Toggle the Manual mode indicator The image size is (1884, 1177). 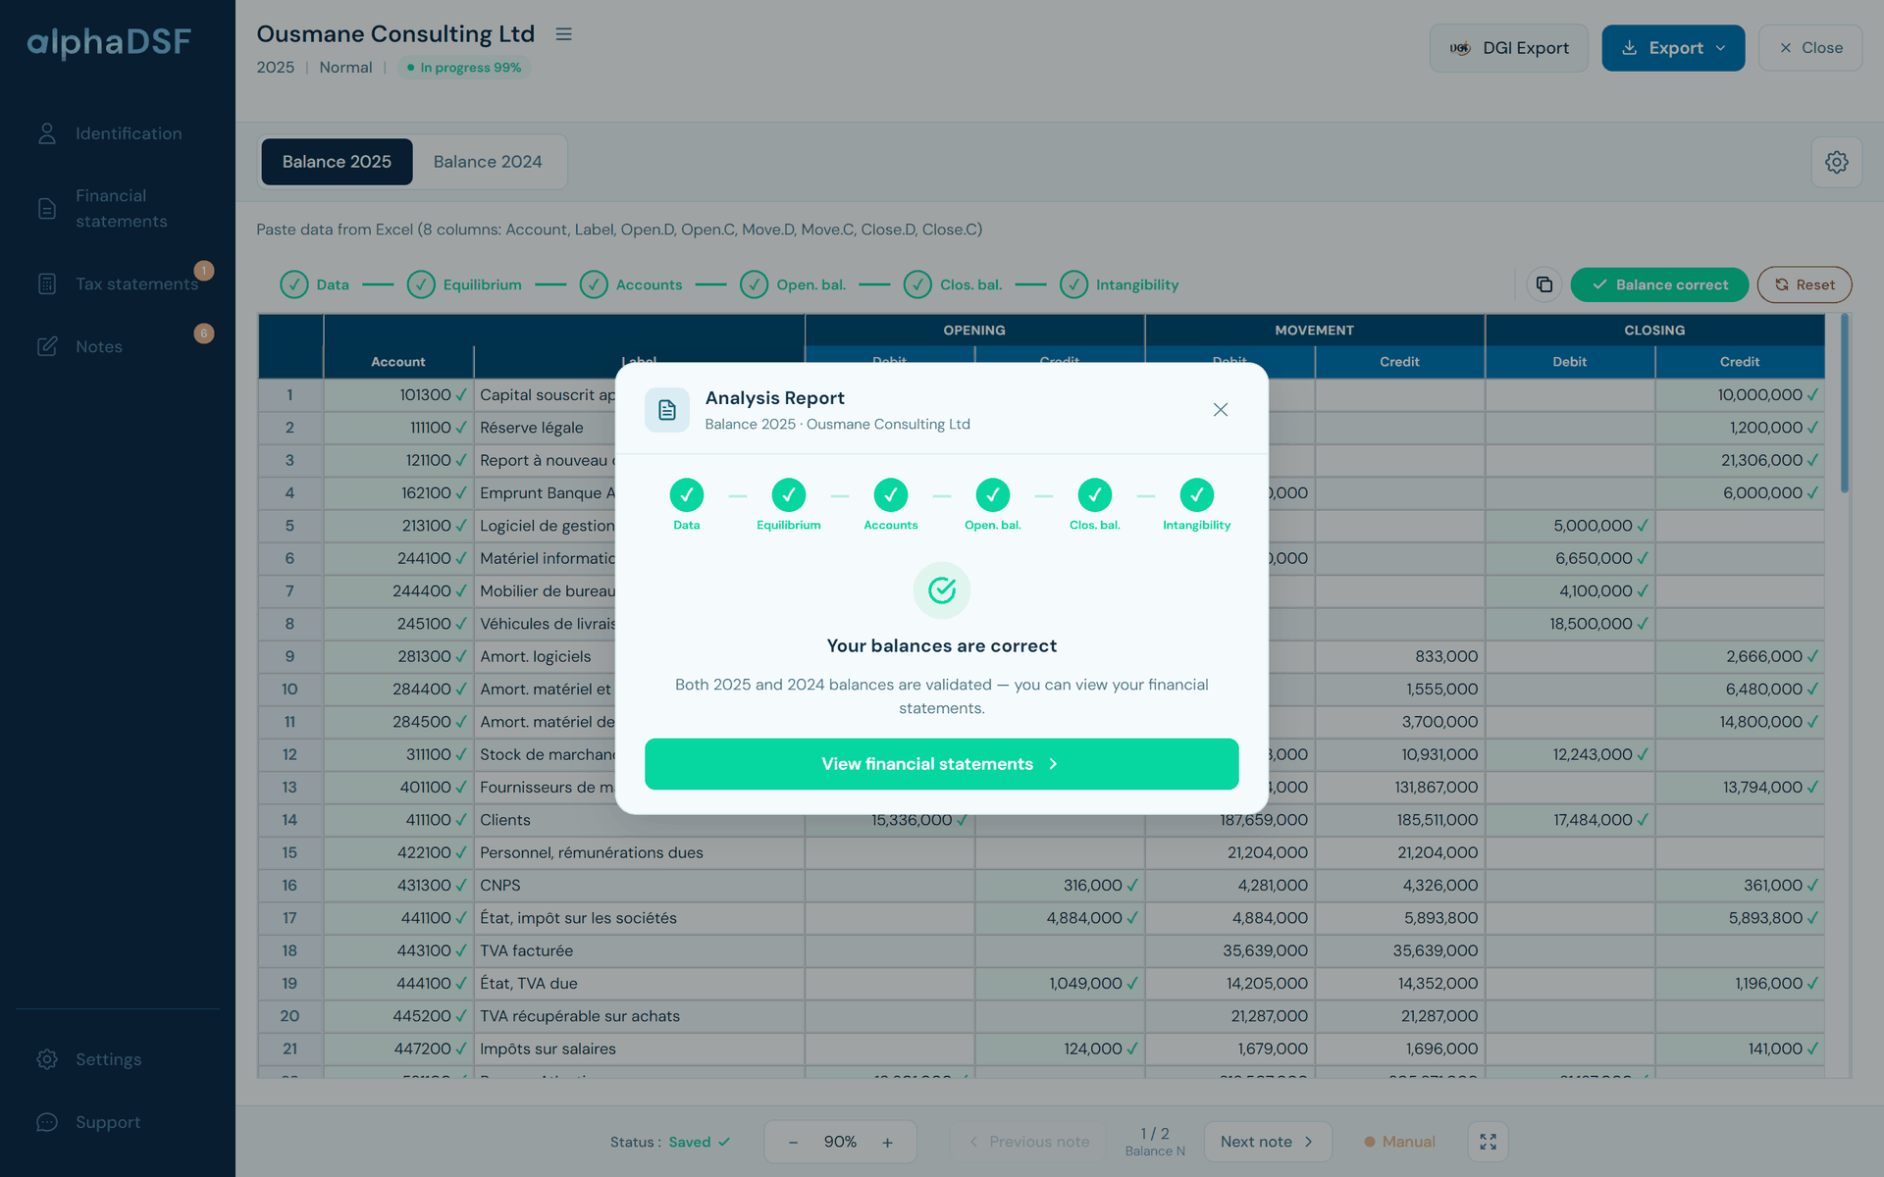(x=1399, y=1142)
